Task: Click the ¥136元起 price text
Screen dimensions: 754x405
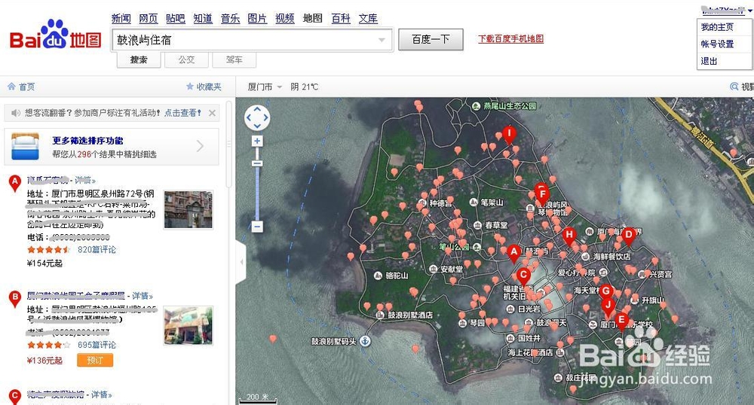Action: (44, 361)
